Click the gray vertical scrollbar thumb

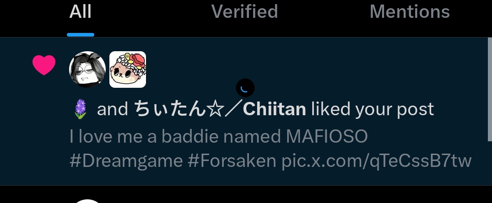coord(490,89)
